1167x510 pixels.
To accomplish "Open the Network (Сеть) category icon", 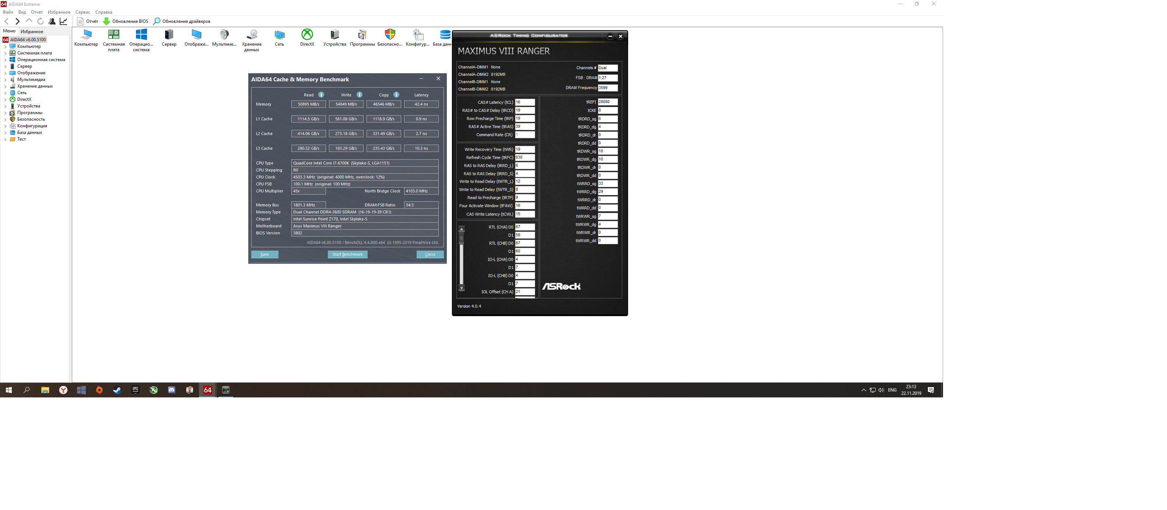I will [279, 35].
